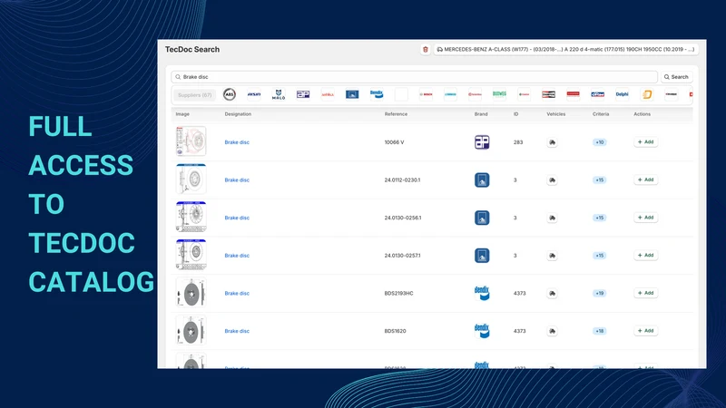Filter by Champion supplier logo
726x408 pixels.
(548, 94)
